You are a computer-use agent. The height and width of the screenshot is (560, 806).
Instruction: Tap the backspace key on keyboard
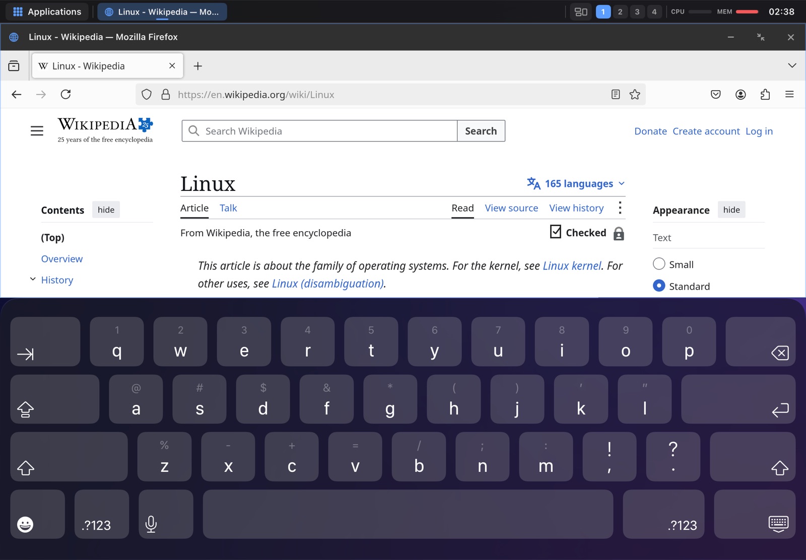[761, 341]
